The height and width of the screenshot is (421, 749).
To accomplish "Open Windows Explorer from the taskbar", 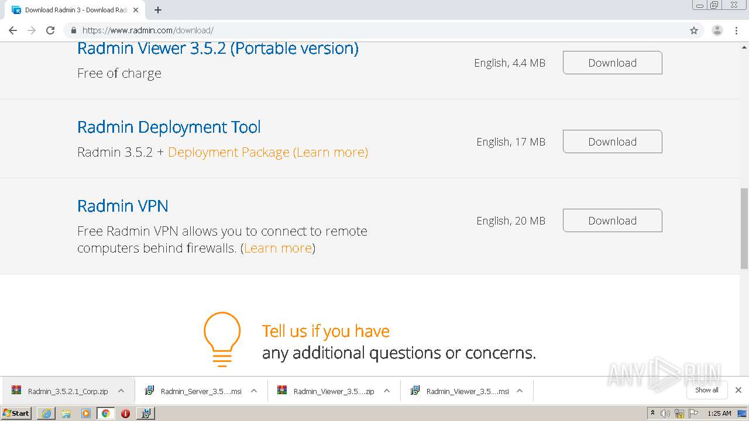I will (66, 413).
